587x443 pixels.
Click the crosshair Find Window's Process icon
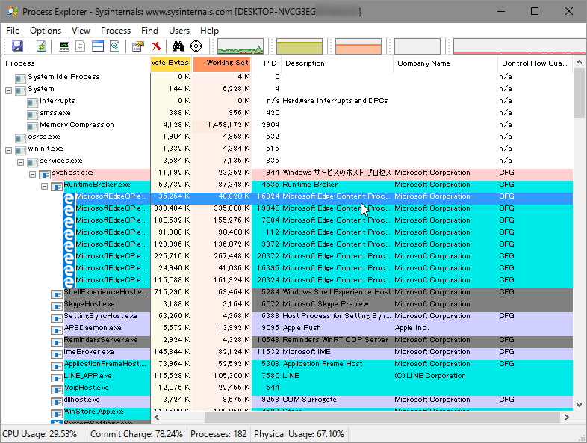(x=196, y=46)
